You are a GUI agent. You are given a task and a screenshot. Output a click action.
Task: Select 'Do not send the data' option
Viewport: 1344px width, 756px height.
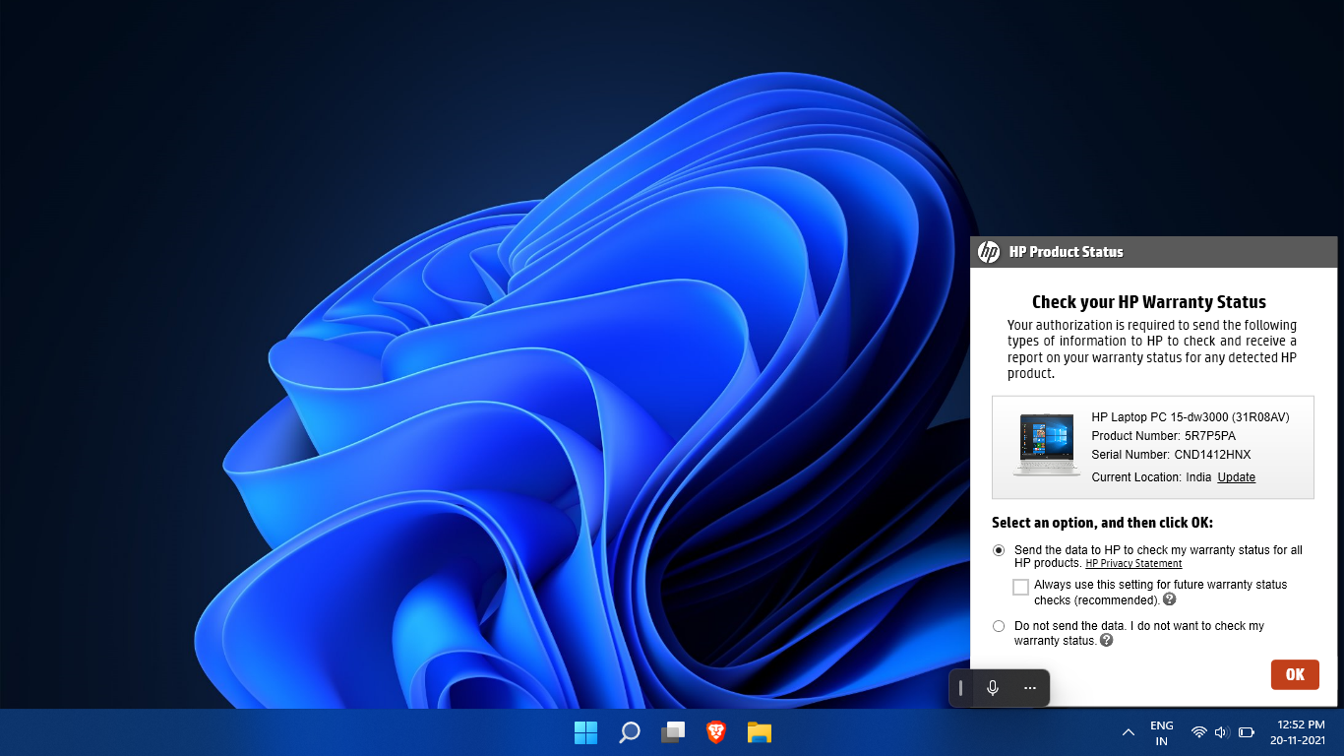(x=999, y=626)
